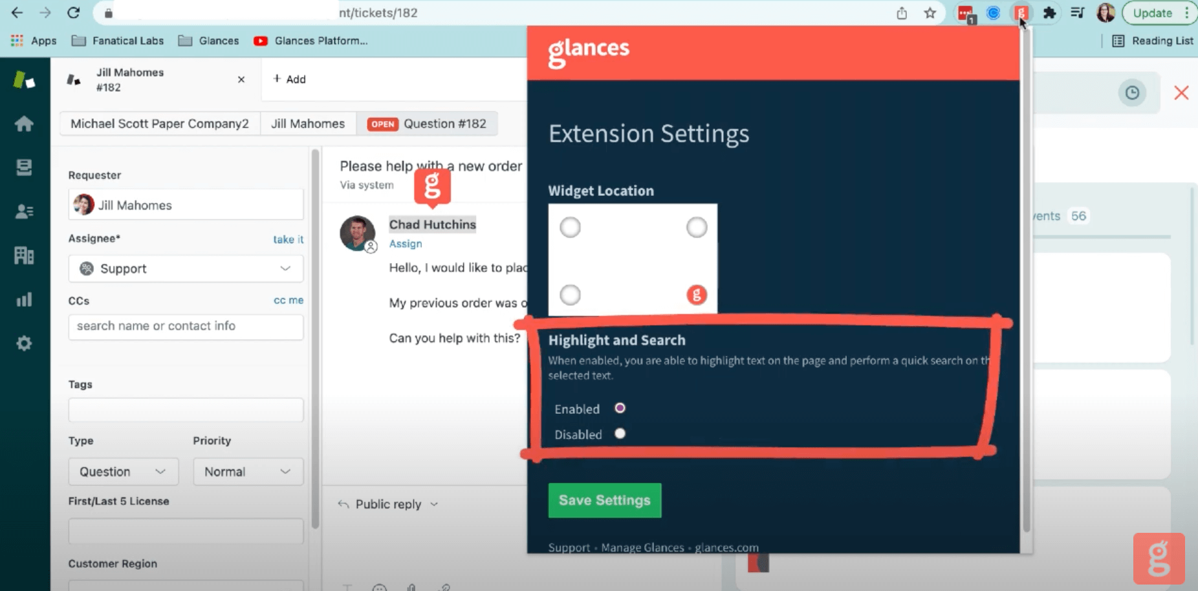This screenshot has width=1198, height=591.
Task: Select Disabled for Highlight and Search
Action: click(x=620, y=434)
